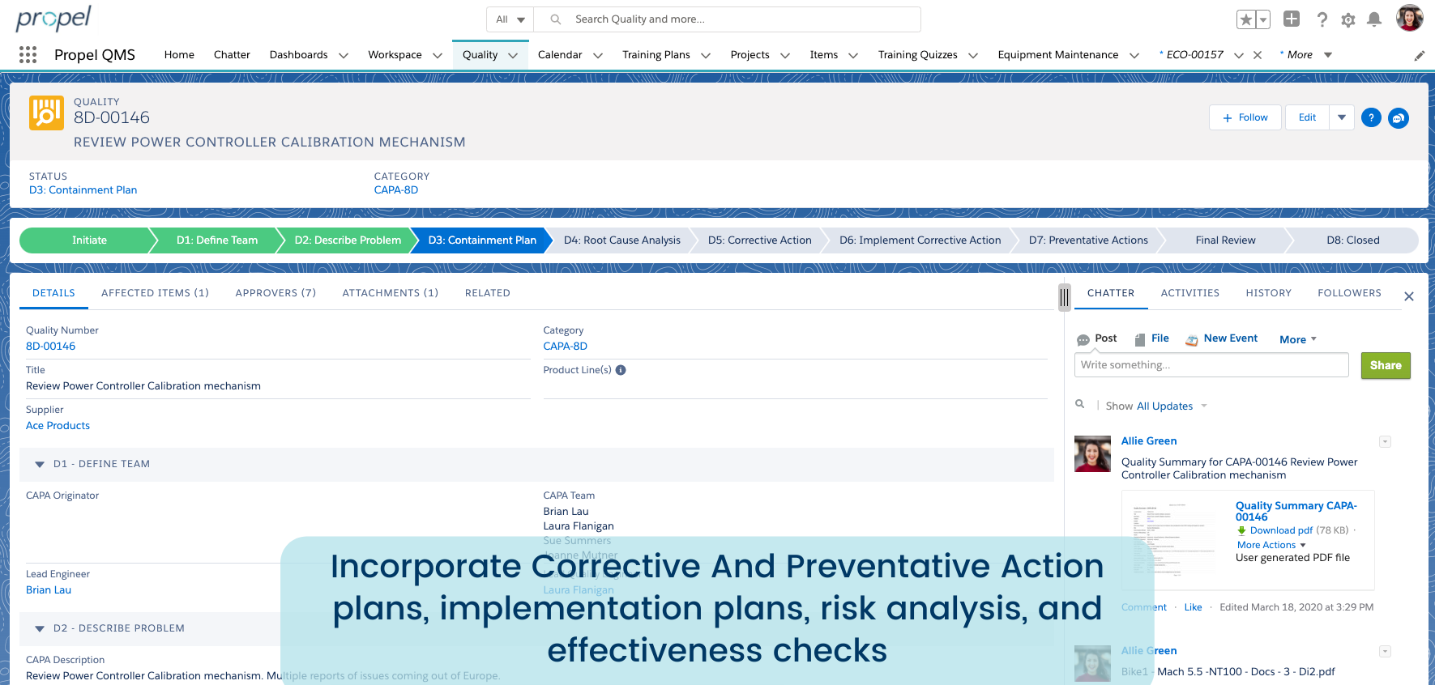Click the D3: Containment Plan status link
The width and height of the screenshot is (1435, 685).
(83, 190)
